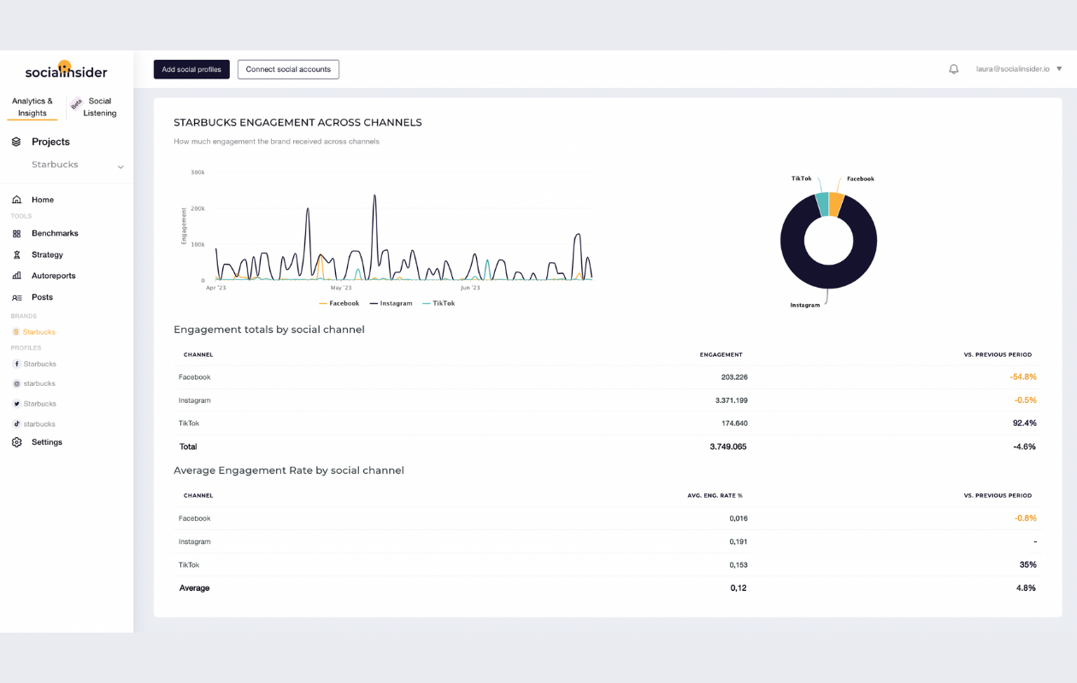Click the Twitter profile icon for Starbucks

(x=16, y=404)
